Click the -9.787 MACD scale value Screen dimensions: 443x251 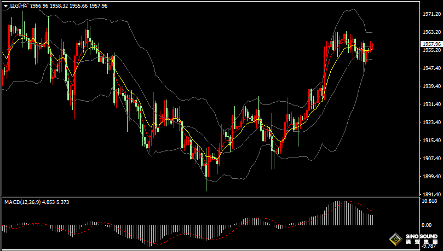(430, 246)
